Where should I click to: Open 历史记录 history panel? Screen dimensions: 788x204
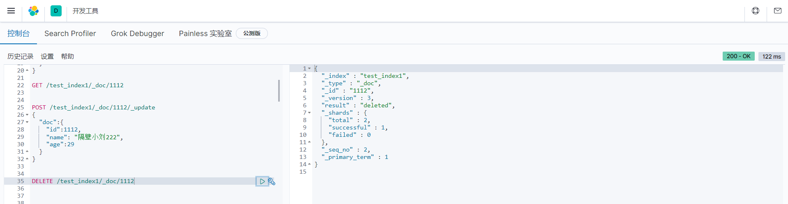tap(21, 57)
